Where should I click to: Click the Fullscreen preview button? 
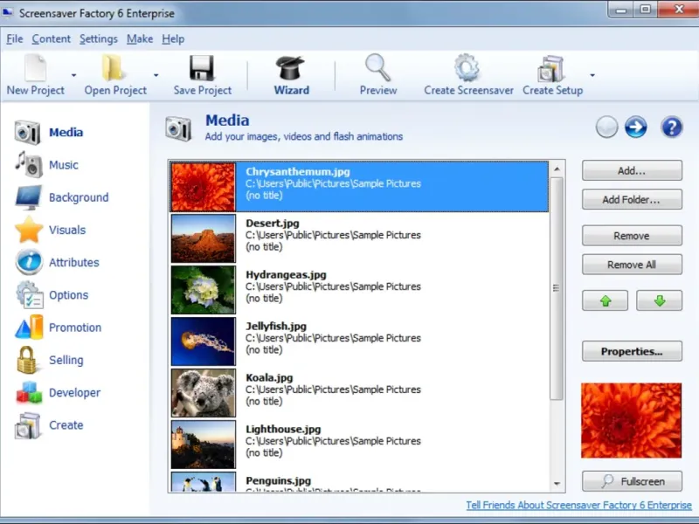point(632,481)
